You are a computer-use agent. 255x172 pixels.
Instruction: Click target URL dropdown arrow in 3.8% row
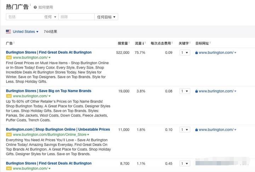point(235,91)
